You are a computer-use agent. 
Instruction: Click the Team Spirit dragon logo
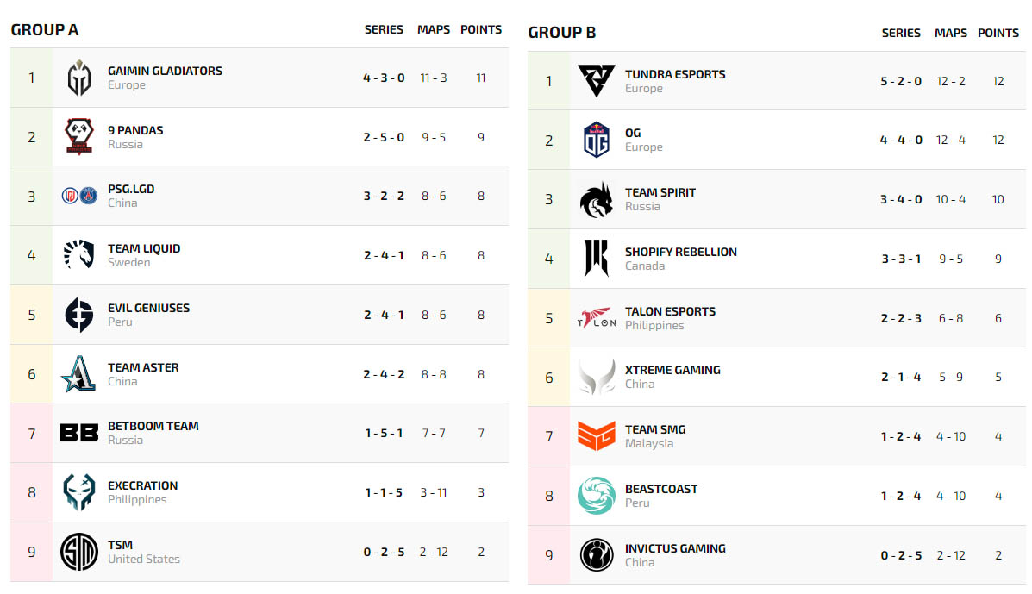[597, 199]
